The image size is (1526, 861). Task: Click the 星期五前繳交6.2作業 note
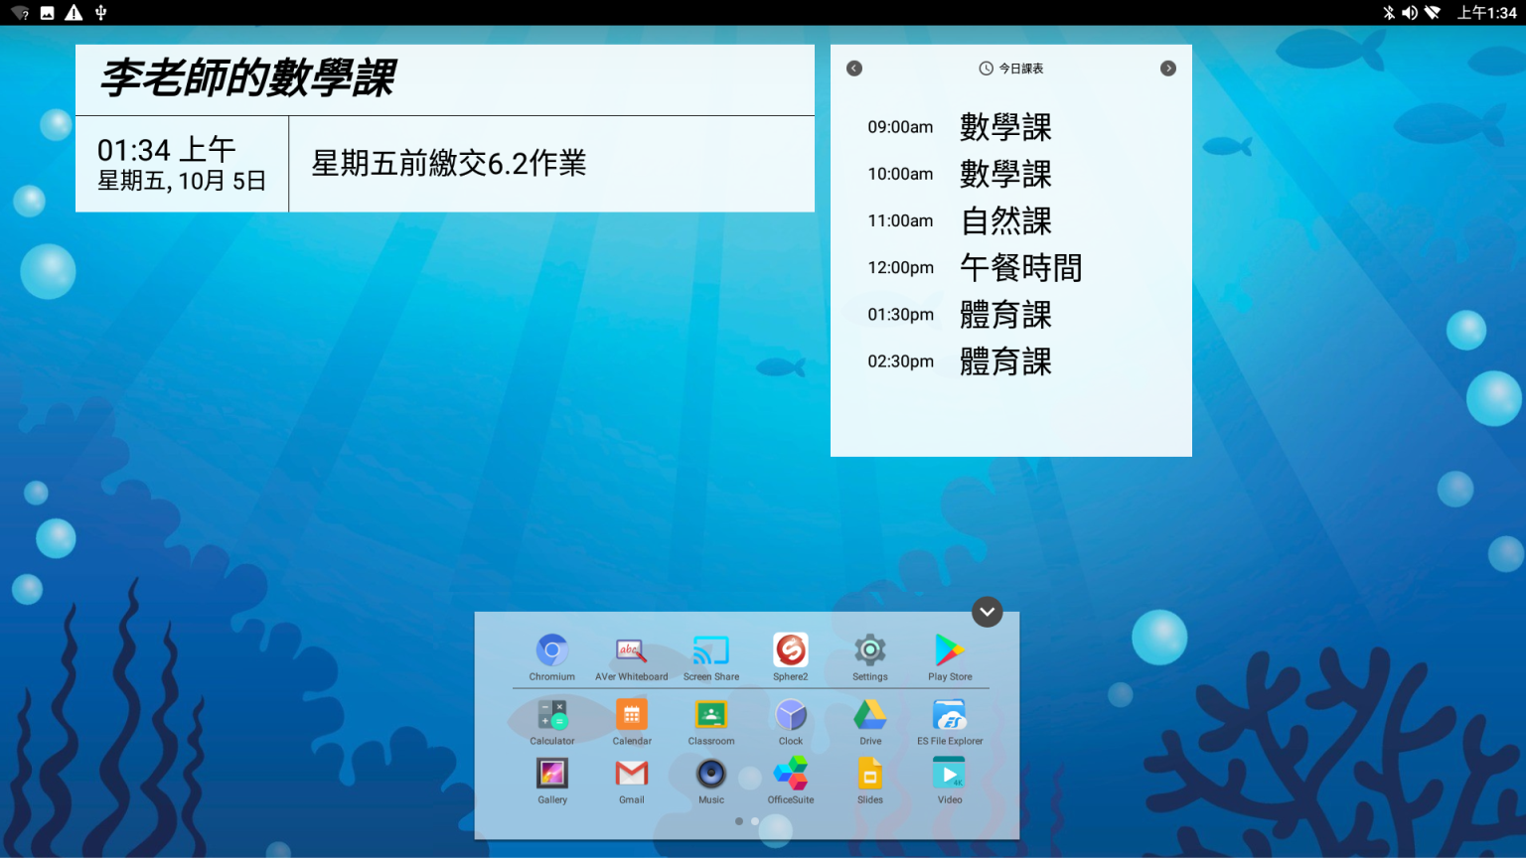pyautogui.click(x=449, y=163)
